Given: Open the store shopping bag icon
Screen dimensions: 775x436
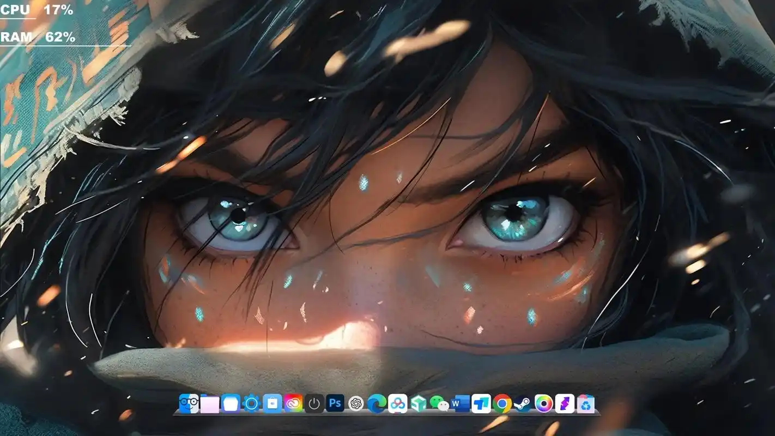Looking at the screenshot, I should [273, 404].
